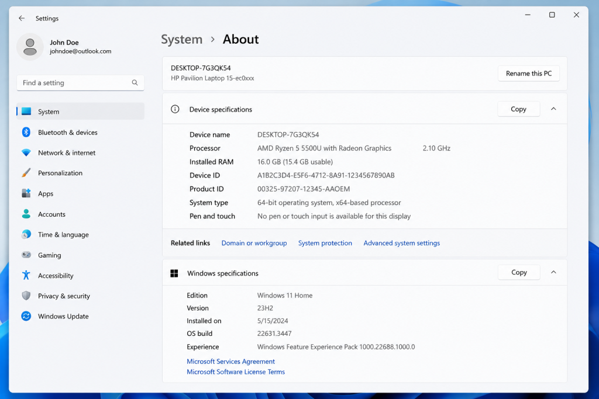The image size is (599, 399).
Task: Click System in the breadcrumb header
Action: [182, 39]
